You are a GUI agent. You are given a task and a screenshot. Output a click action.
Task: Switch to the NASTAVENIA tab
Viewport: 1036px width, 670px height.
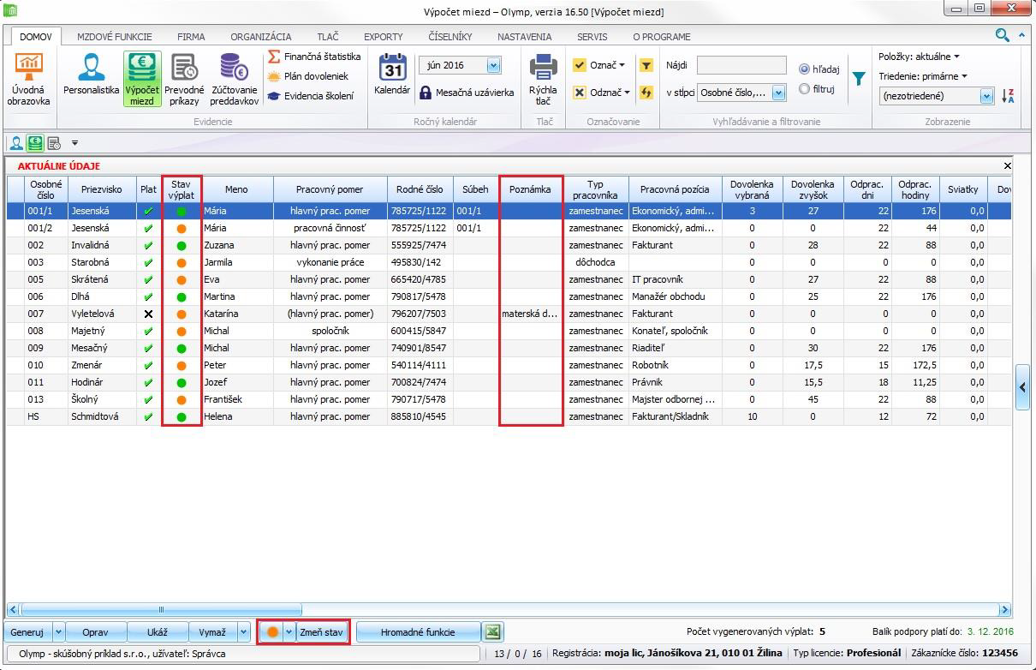(x=525, y=37)
